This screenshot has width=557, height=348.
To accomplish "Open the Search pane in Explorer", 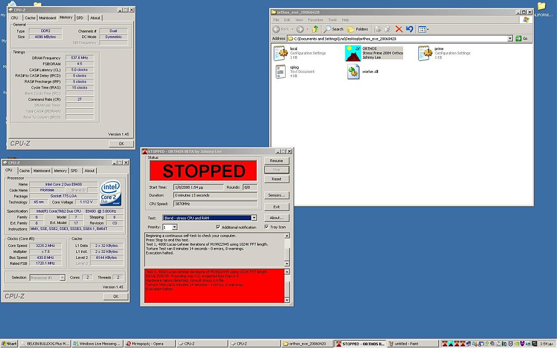I will tap(333, 29).
